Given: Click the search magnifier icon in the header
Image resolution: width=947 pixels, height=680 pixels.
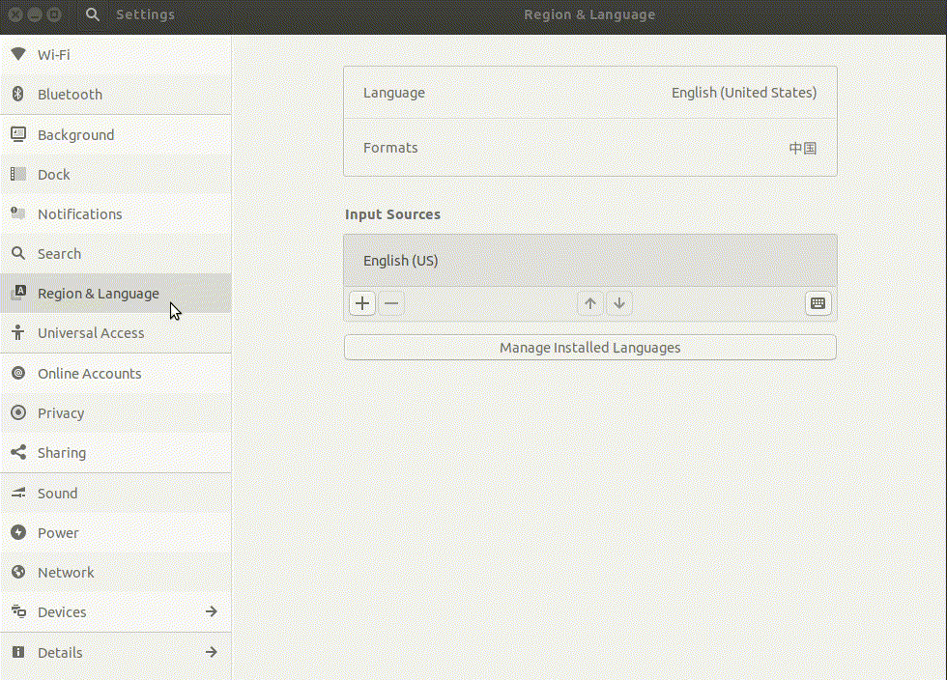Looking at the screenshot, I should click(93, 14).
